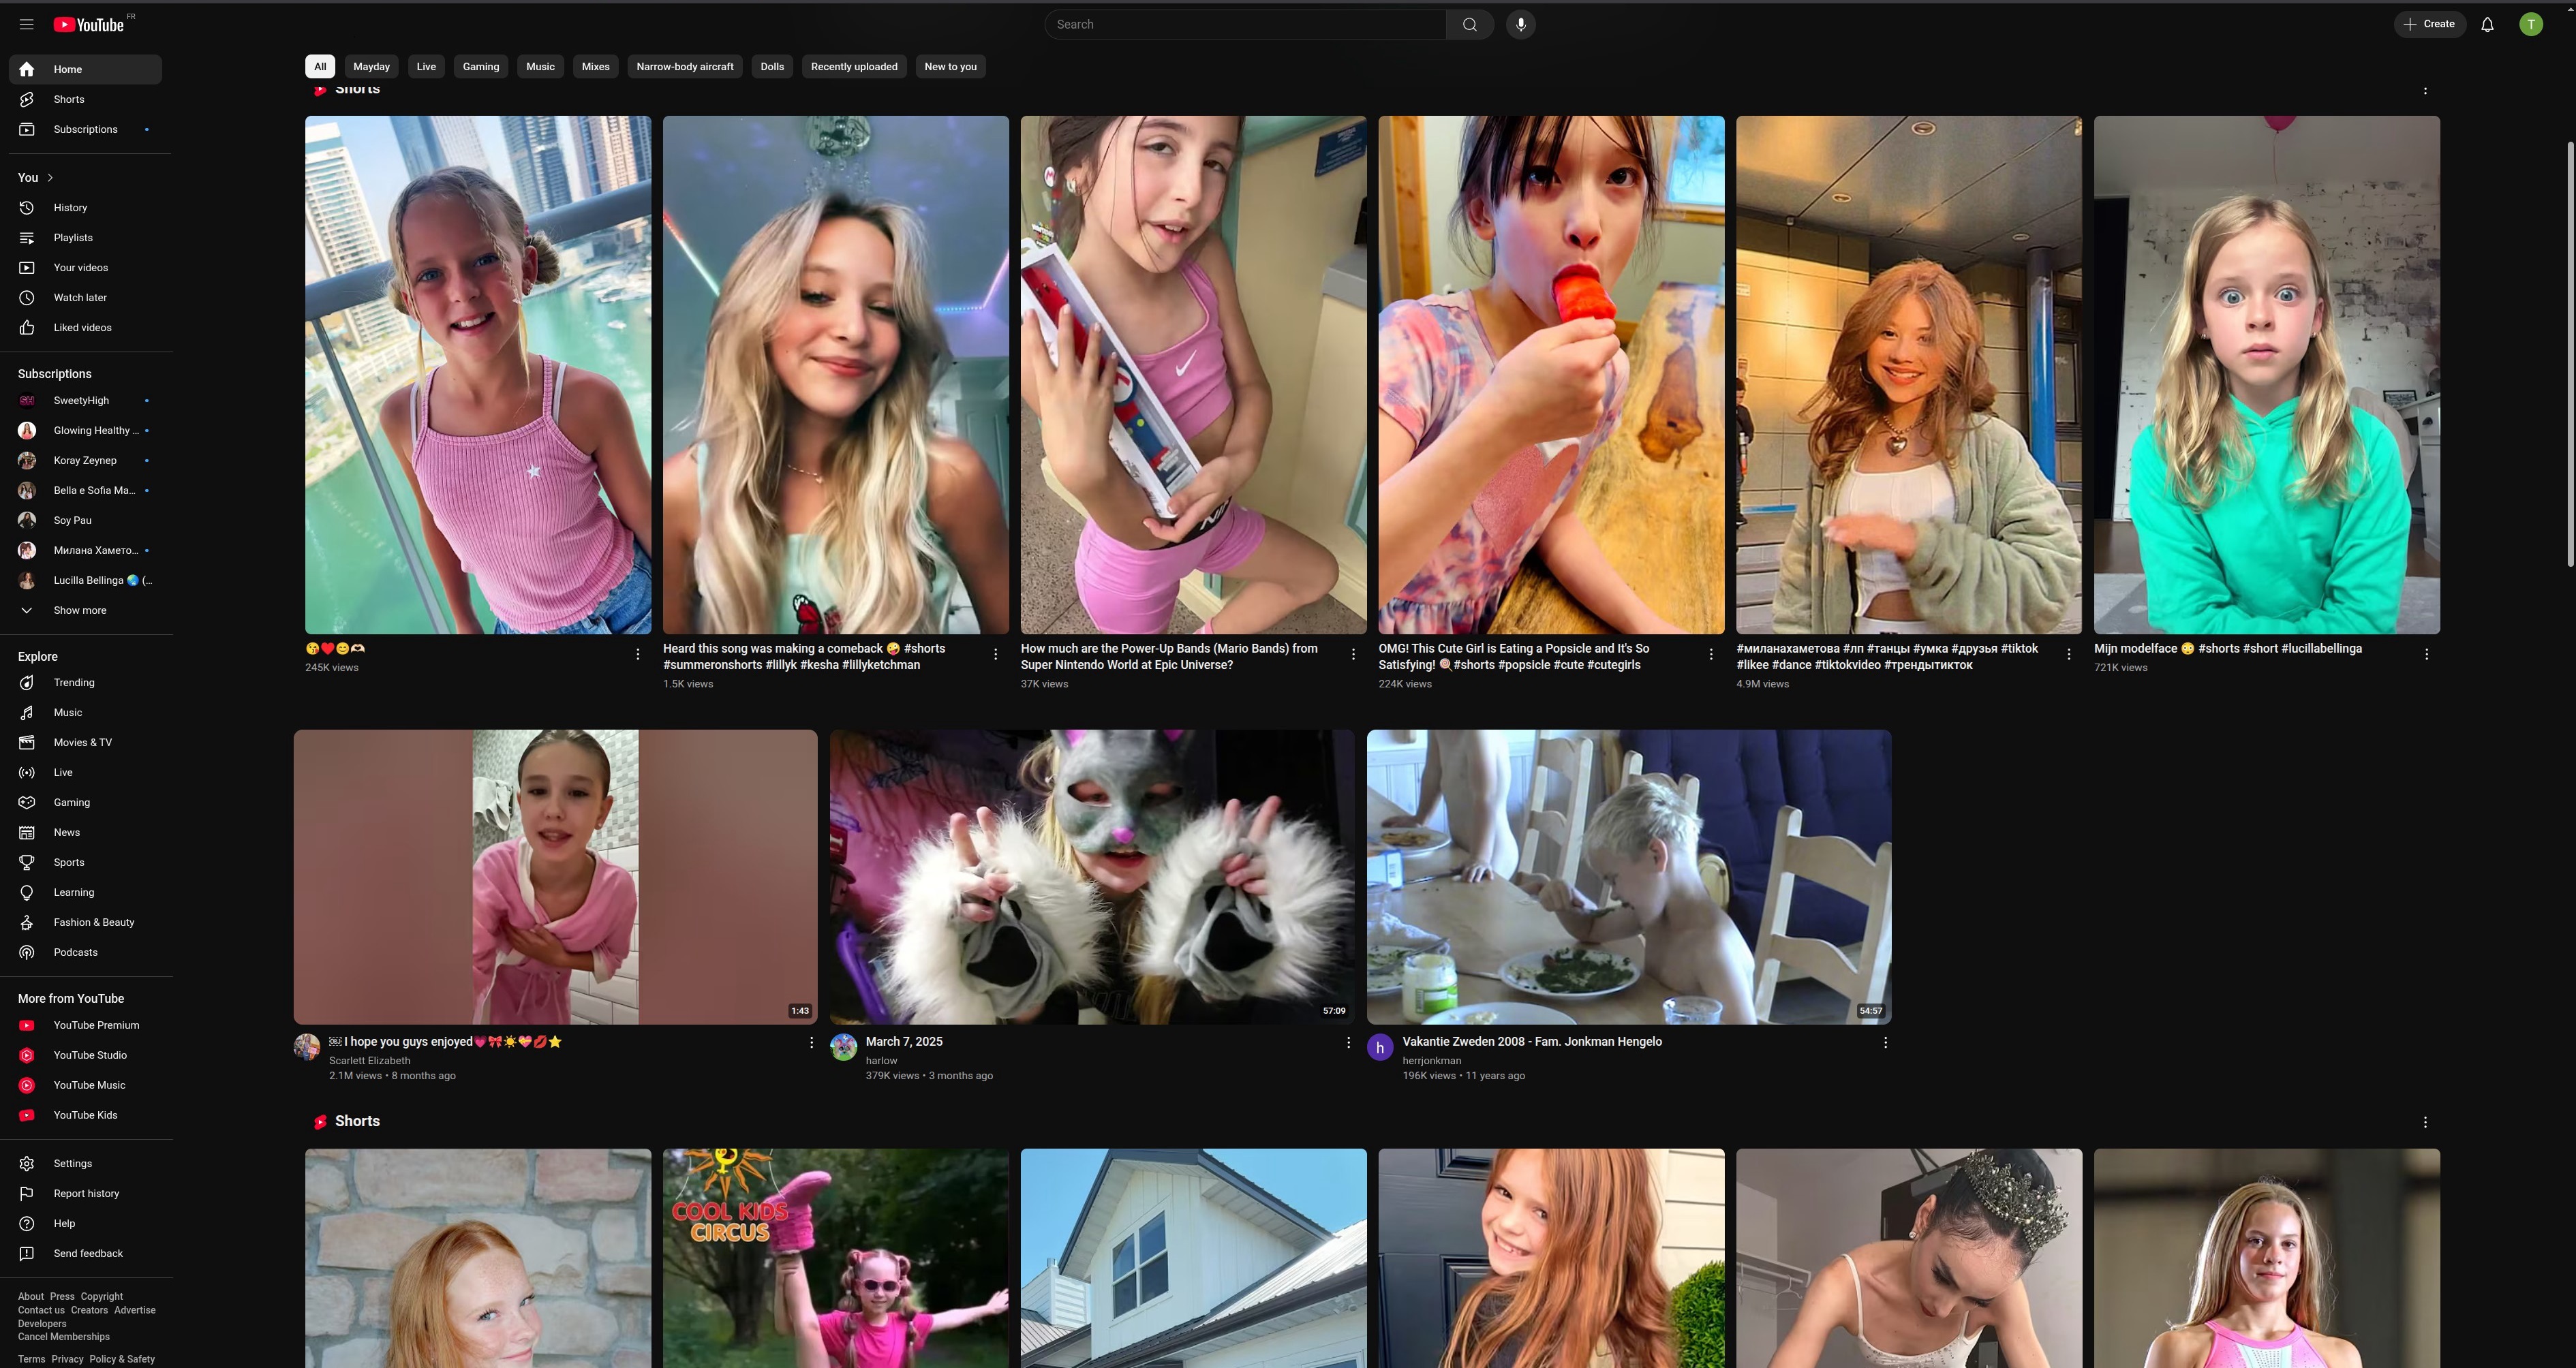Focus the Search input field
Screen dimensions: 2576x1368
(1245, 24)
